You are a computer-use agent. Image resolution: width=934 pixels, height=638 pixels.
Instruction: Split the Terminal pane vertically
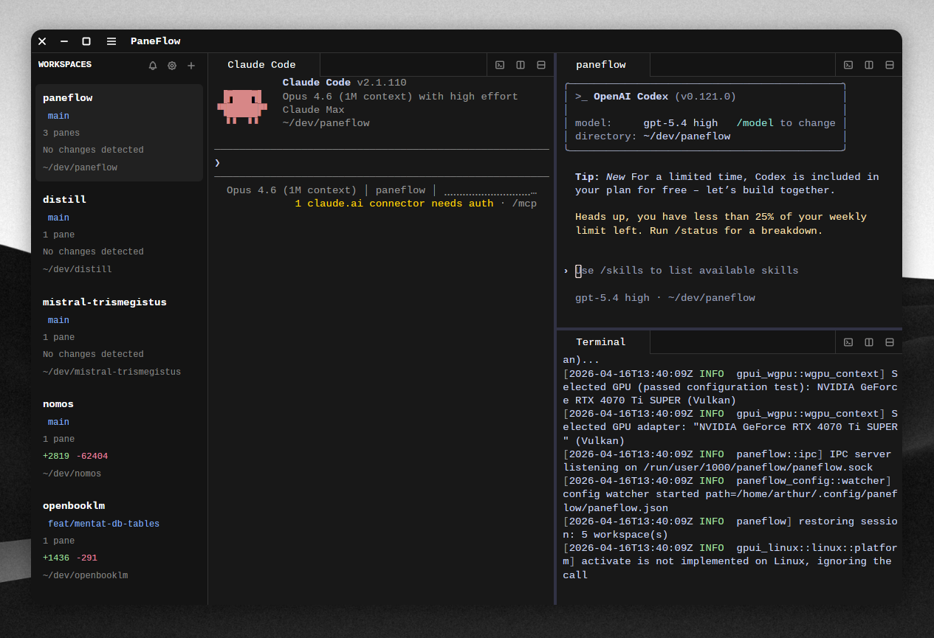pos(868,341)
